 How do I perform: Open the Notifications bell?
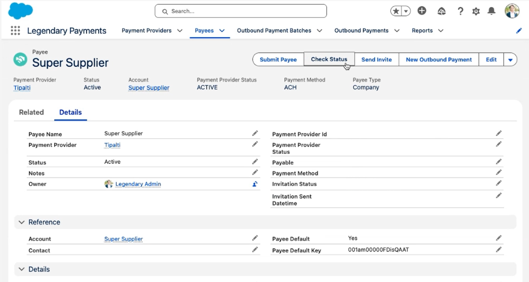pos(491,11)
